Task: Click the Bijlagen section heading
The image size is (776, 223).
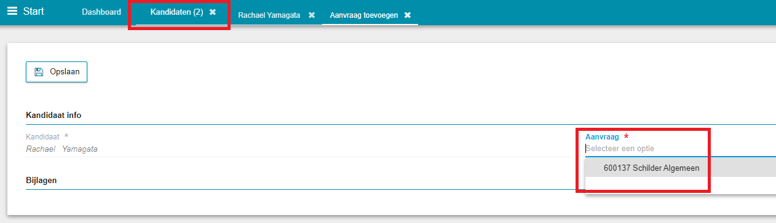Action: tap(42, 181)
